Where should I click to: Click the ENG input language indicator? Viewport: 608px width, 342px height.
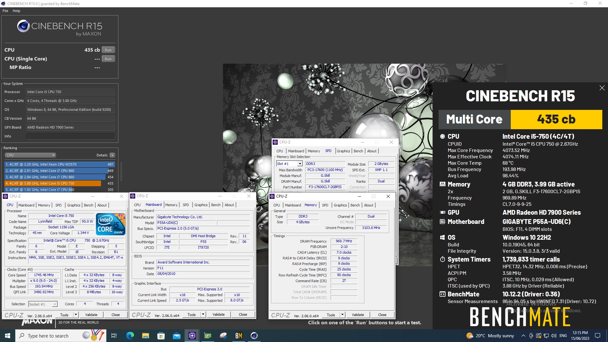pyautogui.click(x=563, y=336)
